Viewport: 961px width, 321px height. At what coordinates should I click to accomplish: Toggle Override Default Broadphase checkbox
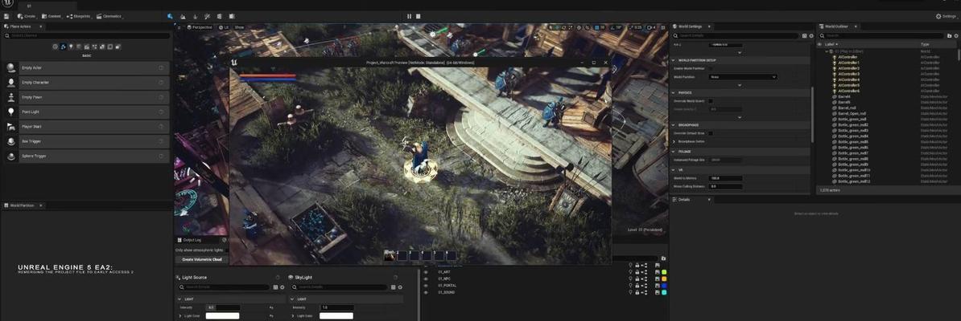(711, 132)
